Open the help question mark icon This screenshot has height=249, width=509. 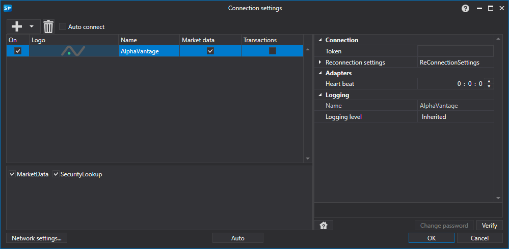coord(466,9)
